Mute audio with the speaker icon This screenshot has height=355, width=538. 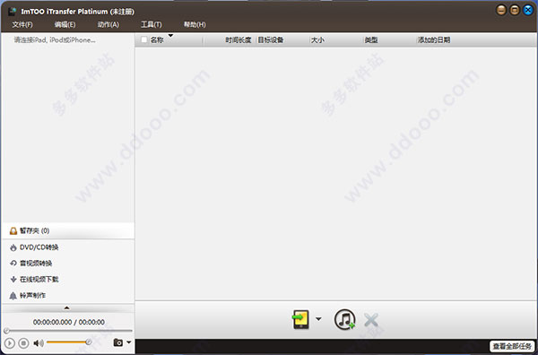(39, 342)
